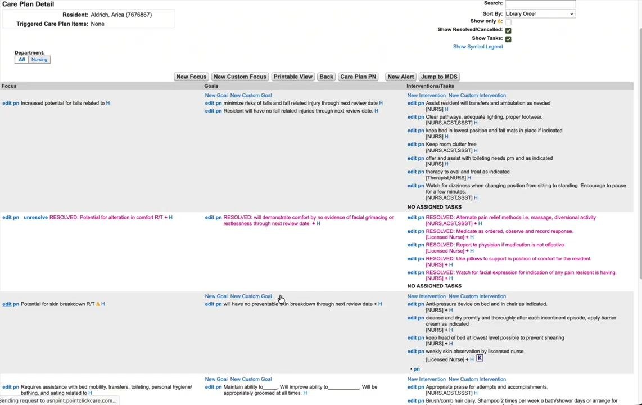Edit the Increased potential for falls focus

[x=7, y=103]
